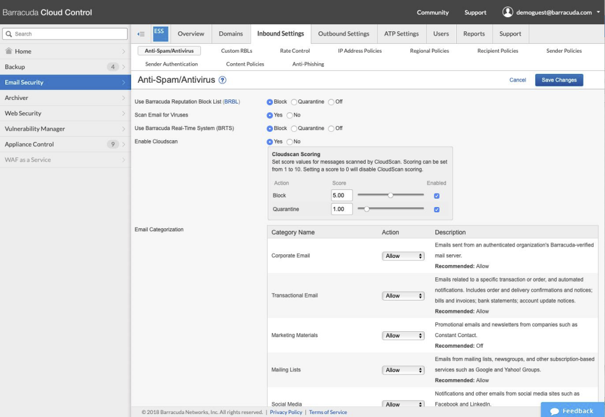Viewport: 605px width, 417px height.
Task: Open the Rate Control subtab
Action: [x=295, y=51]
